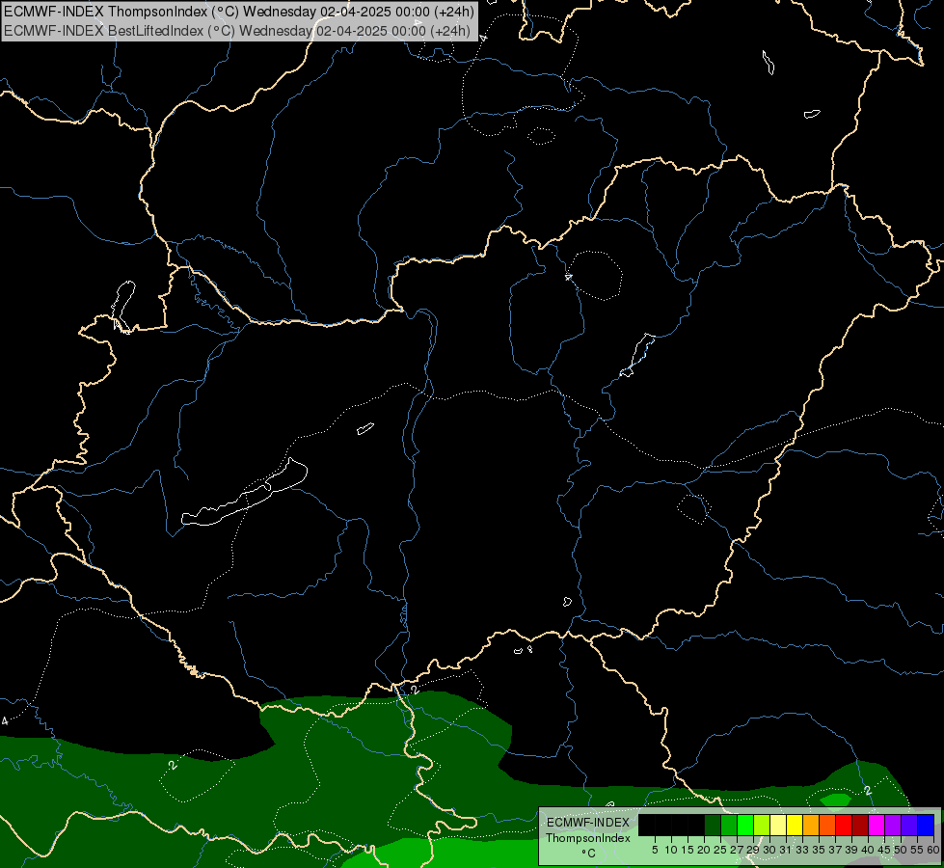This screenshot has height=868, width=944.
Task: Select the legend tick value 45
Action: [884, 850]
